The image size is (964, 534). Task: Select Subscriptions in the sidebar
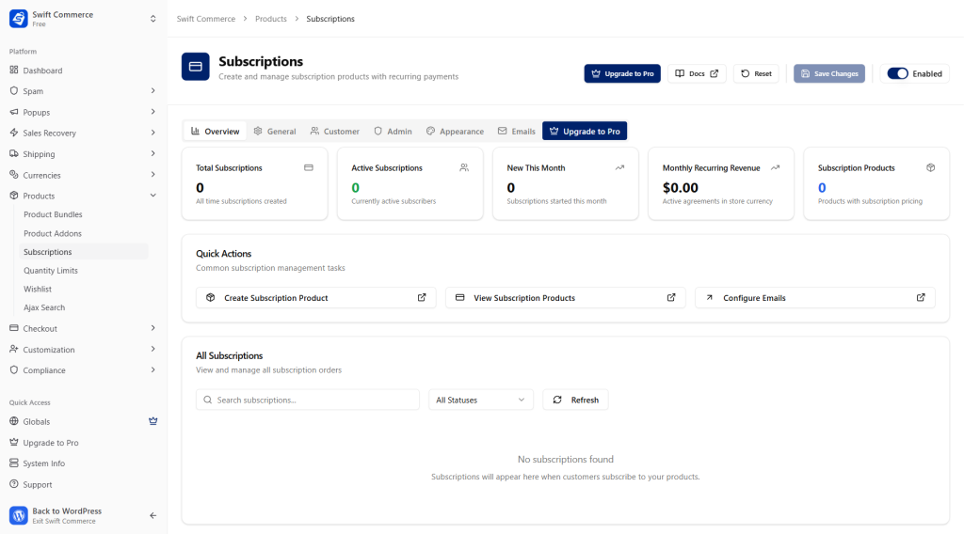(84, 252)
